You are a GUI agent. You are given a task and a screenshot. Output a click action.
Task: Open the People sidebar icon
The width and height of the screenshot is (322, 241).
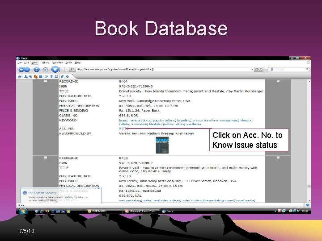point(26,76)
